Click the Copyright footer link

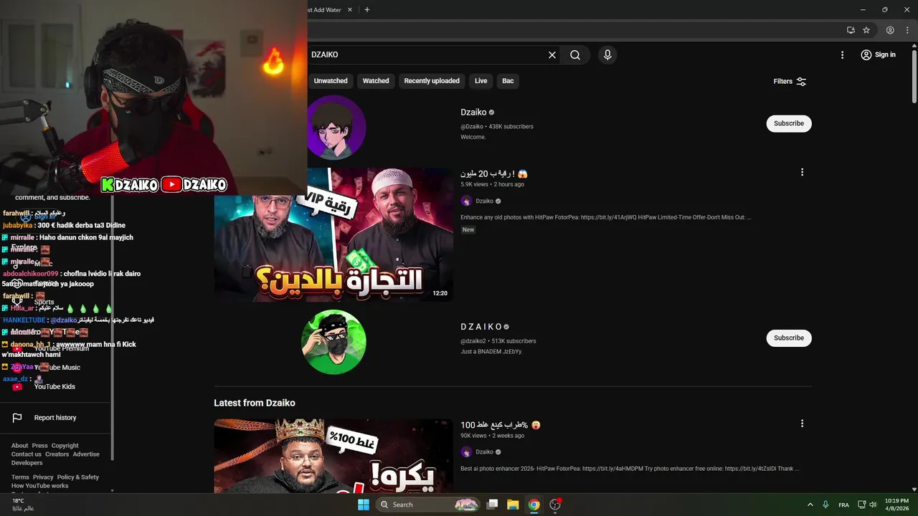pos(65,446)
